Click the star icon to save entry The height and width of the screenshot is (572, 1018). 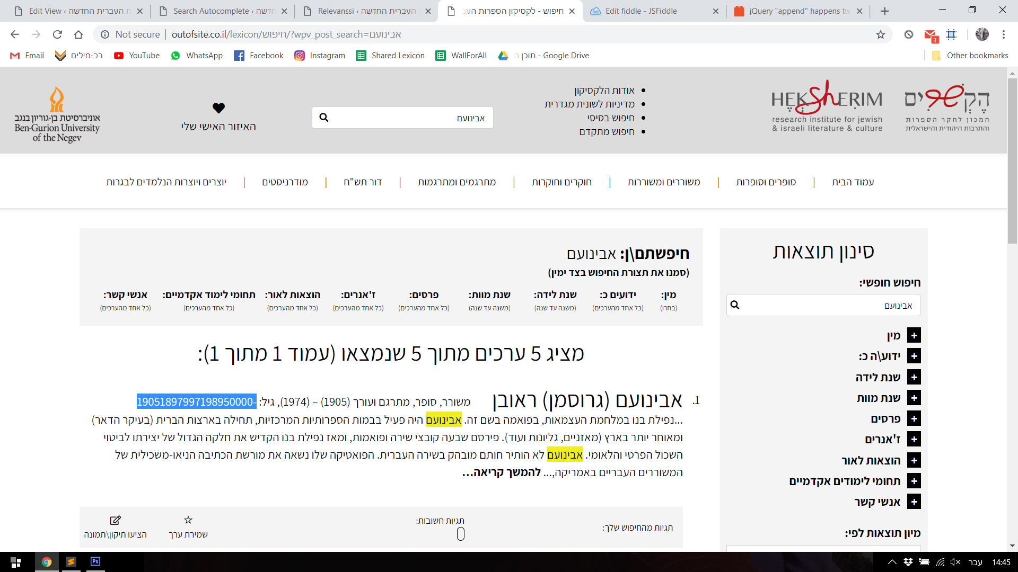pyautogui.click(x=188, y=520)
